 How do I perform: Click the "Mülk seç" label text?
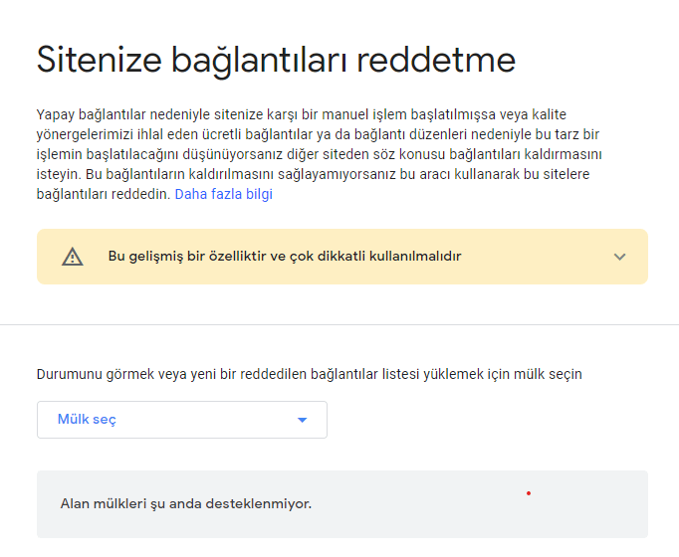[87, 420]
